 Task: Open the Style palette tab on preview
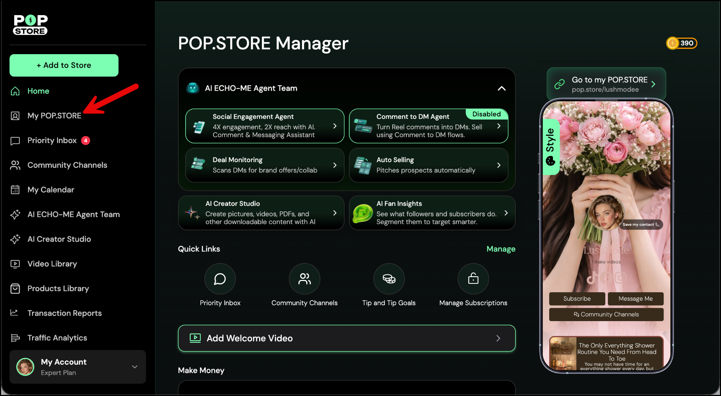click(x=551, y=147)
